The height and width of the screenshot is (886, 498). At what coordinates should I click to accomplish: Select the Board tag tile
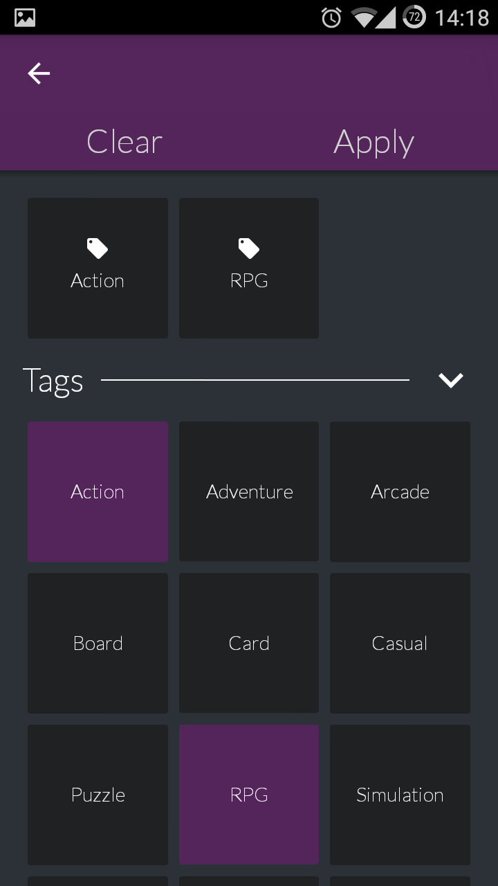point(98,643)
